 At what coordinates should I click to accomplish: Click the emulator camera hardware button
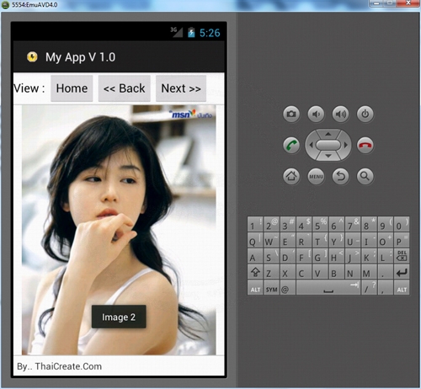291,114
